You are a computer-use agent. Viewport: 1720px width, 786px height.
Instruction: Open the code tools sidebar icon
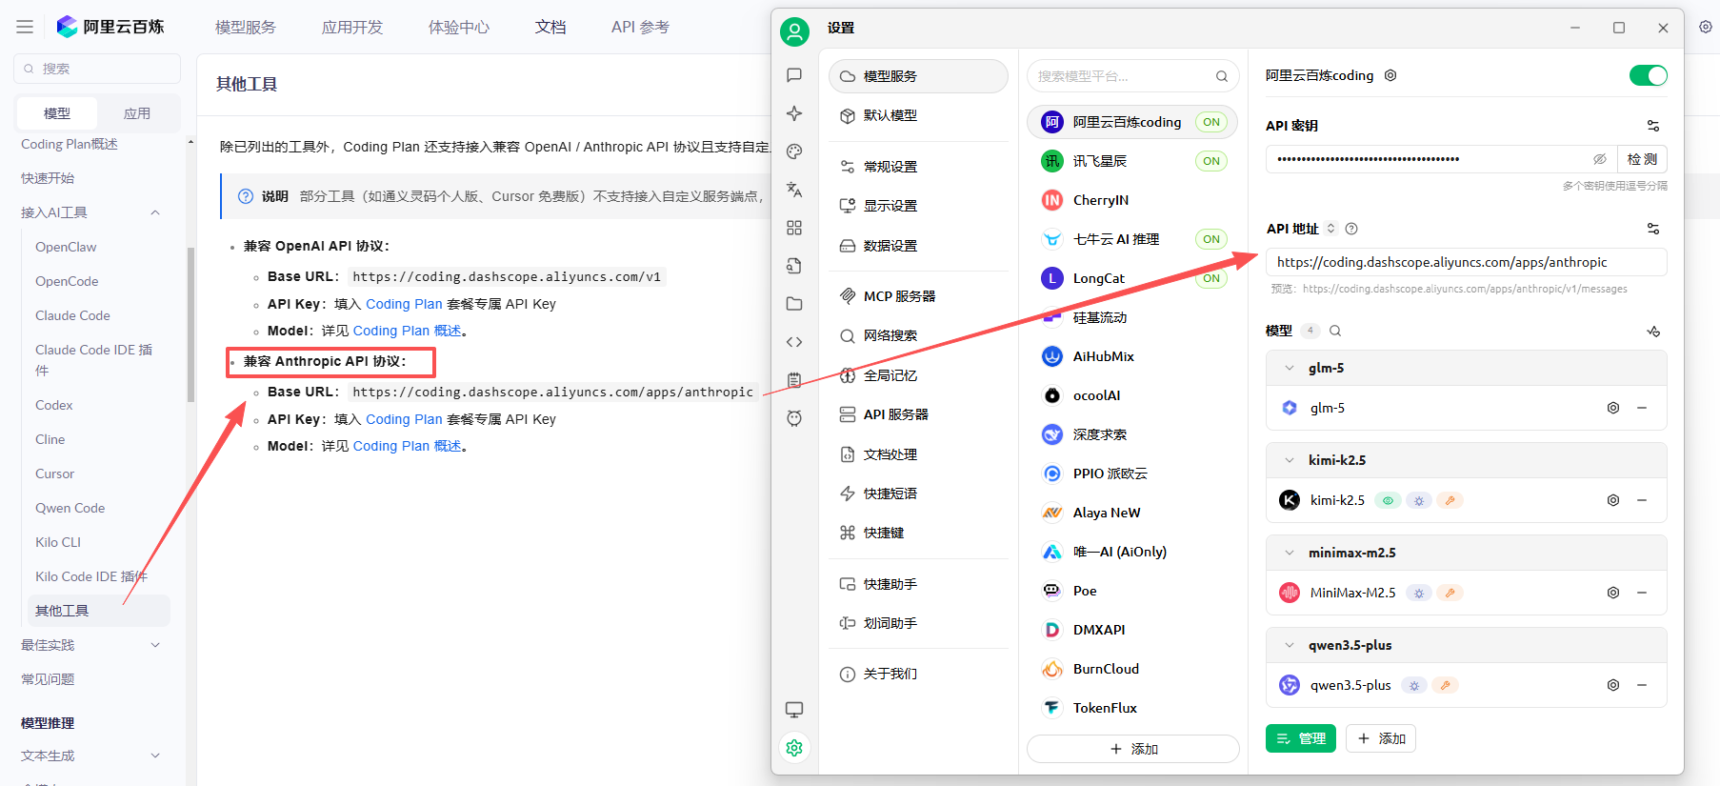794,342
